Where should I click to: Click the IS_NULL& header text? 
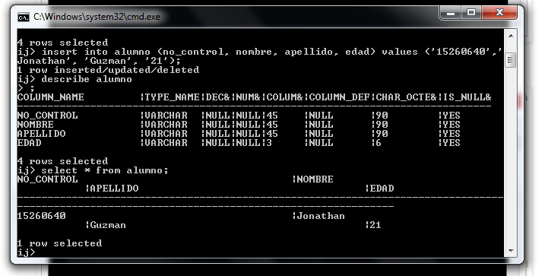pos(467,97)
